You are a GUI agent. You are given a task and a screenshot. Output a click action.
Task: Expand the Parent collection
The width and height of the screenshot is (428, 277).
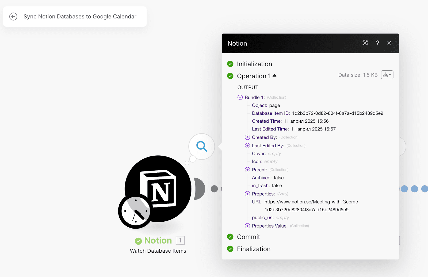(x=247, y=170)
